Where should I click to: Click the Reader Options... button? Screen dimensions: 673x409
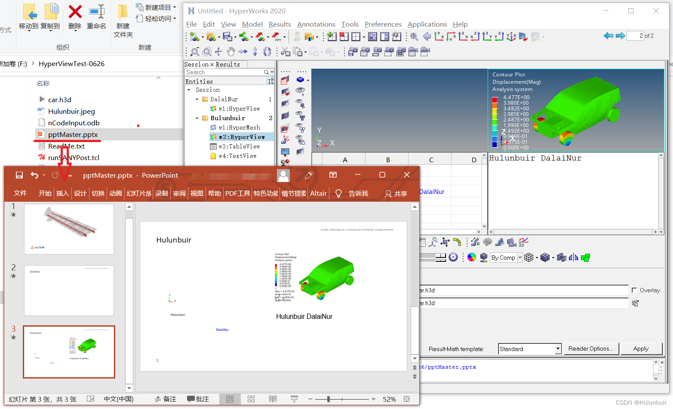point(591,349)
